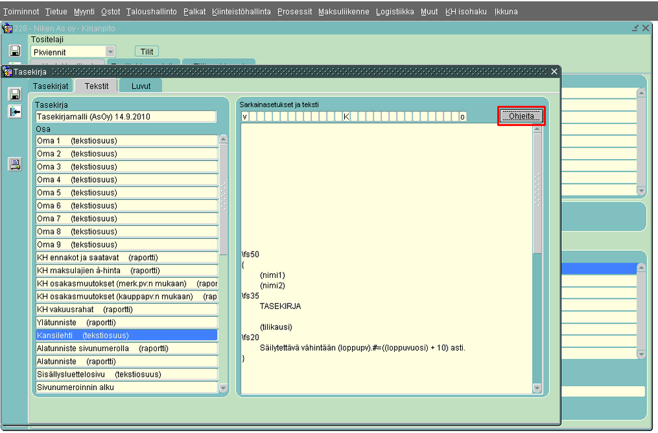Viewport: 658px width, 433px height.
Task: Open the Muut menu
Action: pos(429,12)
